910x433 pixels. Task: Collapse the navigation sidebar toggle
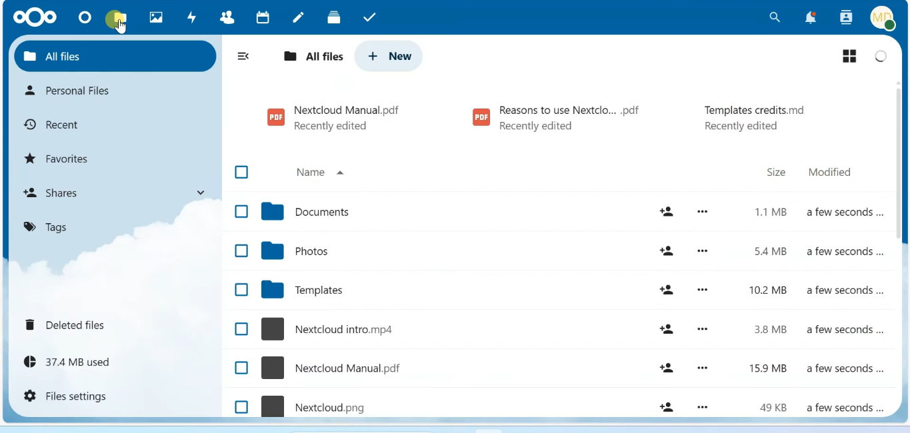[x=244, y=57]
